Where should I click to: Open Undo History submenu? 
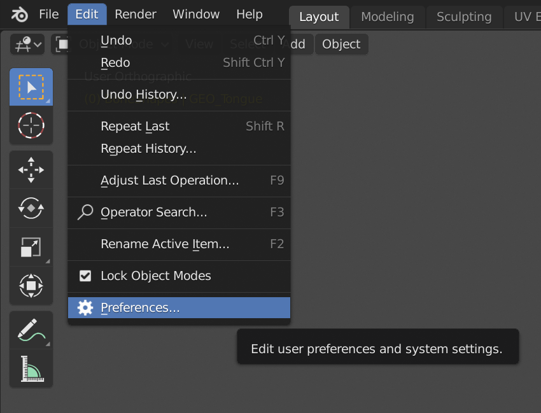179,95
